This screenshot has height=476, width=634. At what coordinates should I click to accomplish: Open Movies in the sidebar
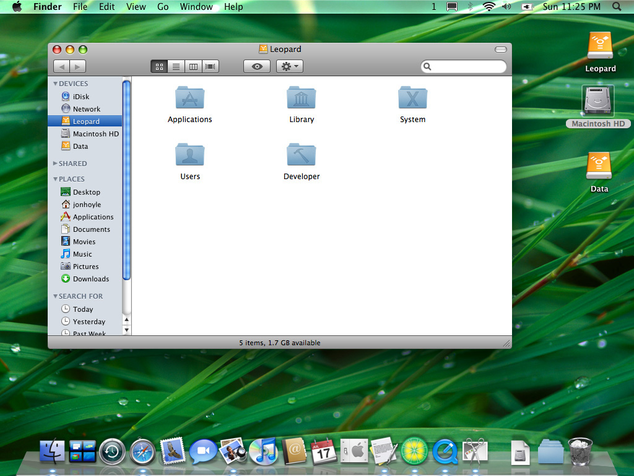pos(85,242)
